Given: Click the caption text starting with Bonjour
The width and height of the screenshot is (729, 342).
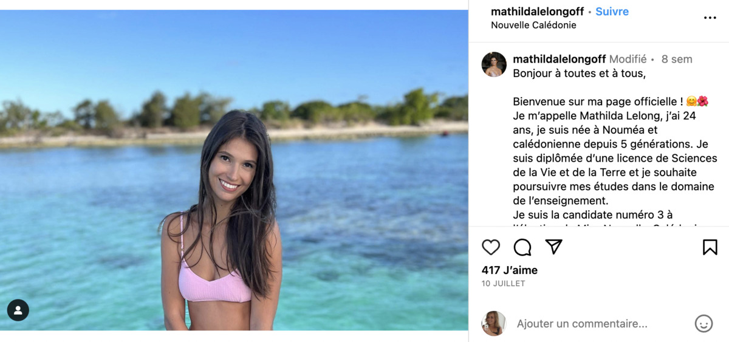Looking at the screenshot, I should 579,74.
